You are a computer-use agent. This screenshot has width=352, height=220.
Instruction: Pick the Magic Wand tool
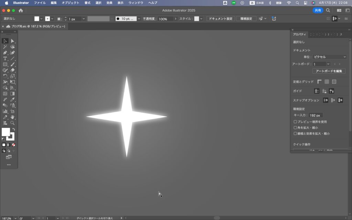tap(5, 47)
